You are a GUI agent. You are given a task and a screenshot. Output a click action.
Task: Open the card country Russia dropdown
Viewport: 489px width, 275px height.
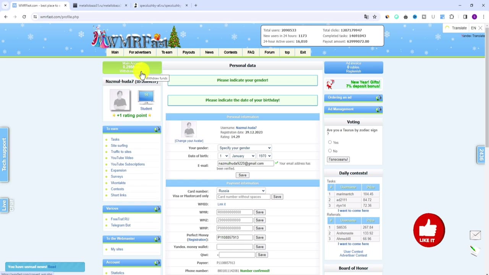241,191
